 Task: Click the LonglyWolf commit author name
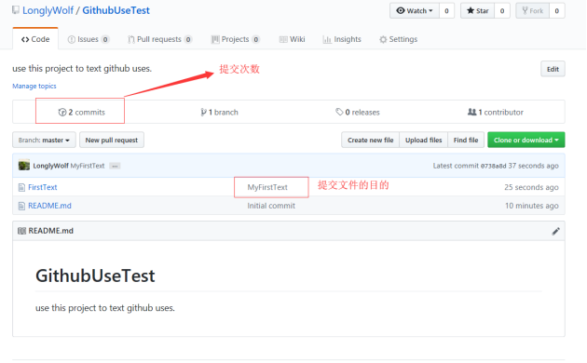point(50,166)
